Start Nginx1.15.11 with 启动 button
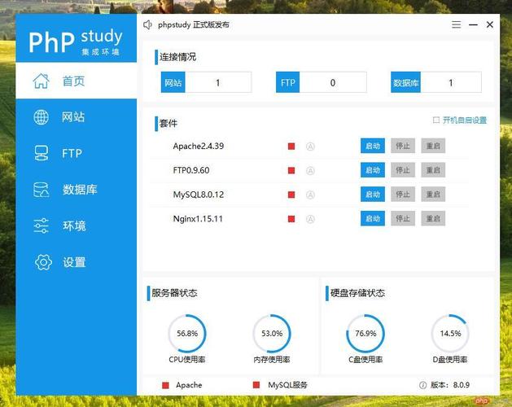The height and width of the screenshot is (407, 512). (373, 218)
